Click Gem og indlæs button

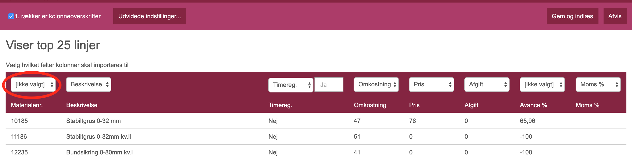(572, 16)
